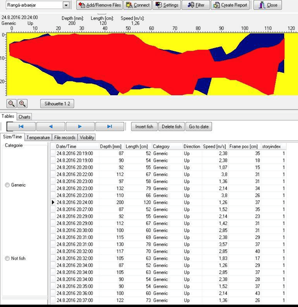Screen dimensions: 298x307
Task: Select the Not fish radio button
Action: point(8,259)
